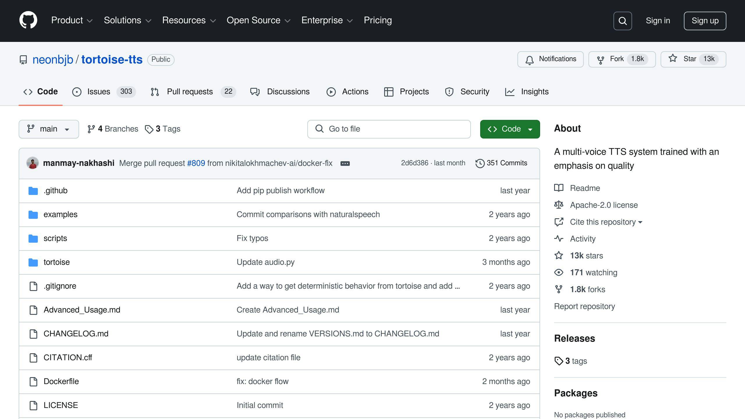Expand the Open Source menu
745x419 pixels.
point(258,20)
